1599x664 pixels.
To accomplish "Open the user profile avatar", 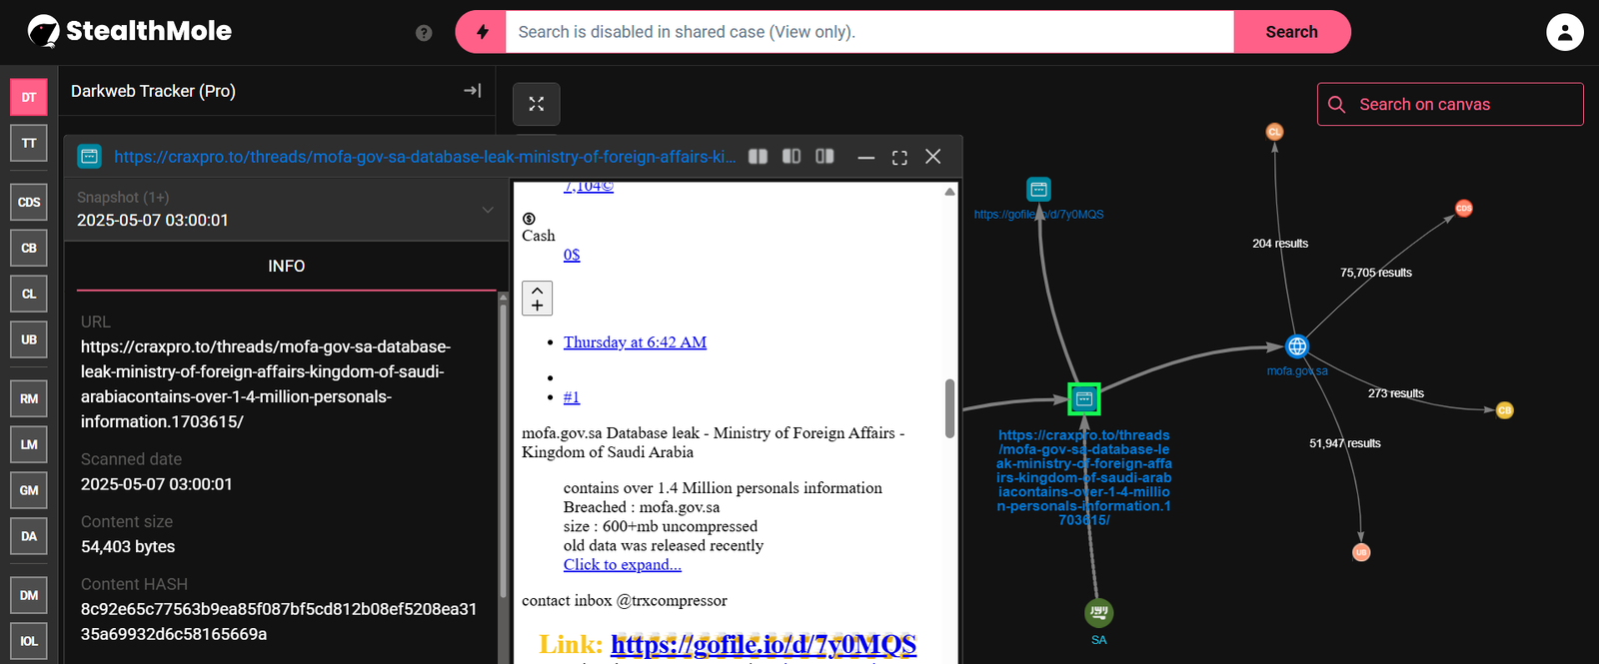I will click(1565, 32).
